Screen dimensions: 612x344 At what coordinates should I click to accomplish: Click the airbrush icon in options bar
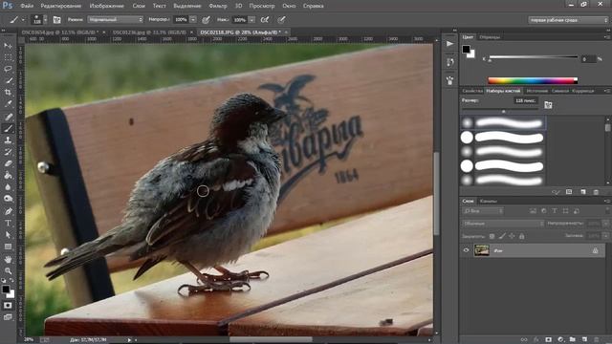(265, 19)
